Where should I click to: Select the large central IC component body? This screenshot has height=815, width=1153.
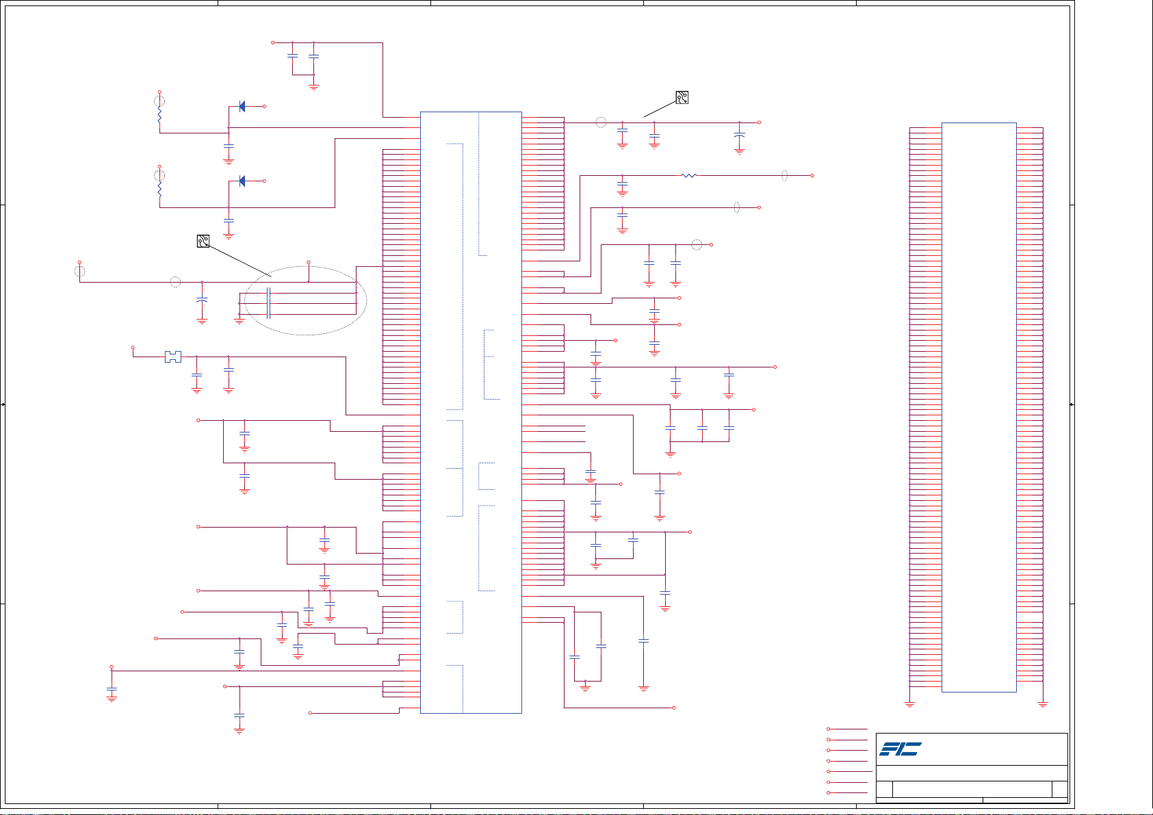point(471,413)
